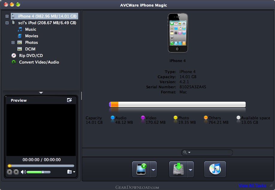Take a snapshot with the camera icon
The width and height of the screenshot is (275, 190).
click(x=69, y=172)
